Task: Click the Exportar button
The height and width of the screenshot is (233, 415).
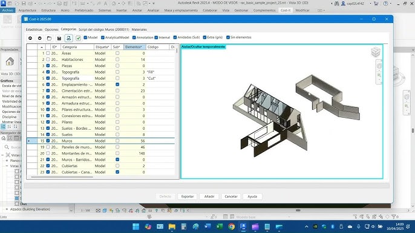Action: [x=188, y=197]
